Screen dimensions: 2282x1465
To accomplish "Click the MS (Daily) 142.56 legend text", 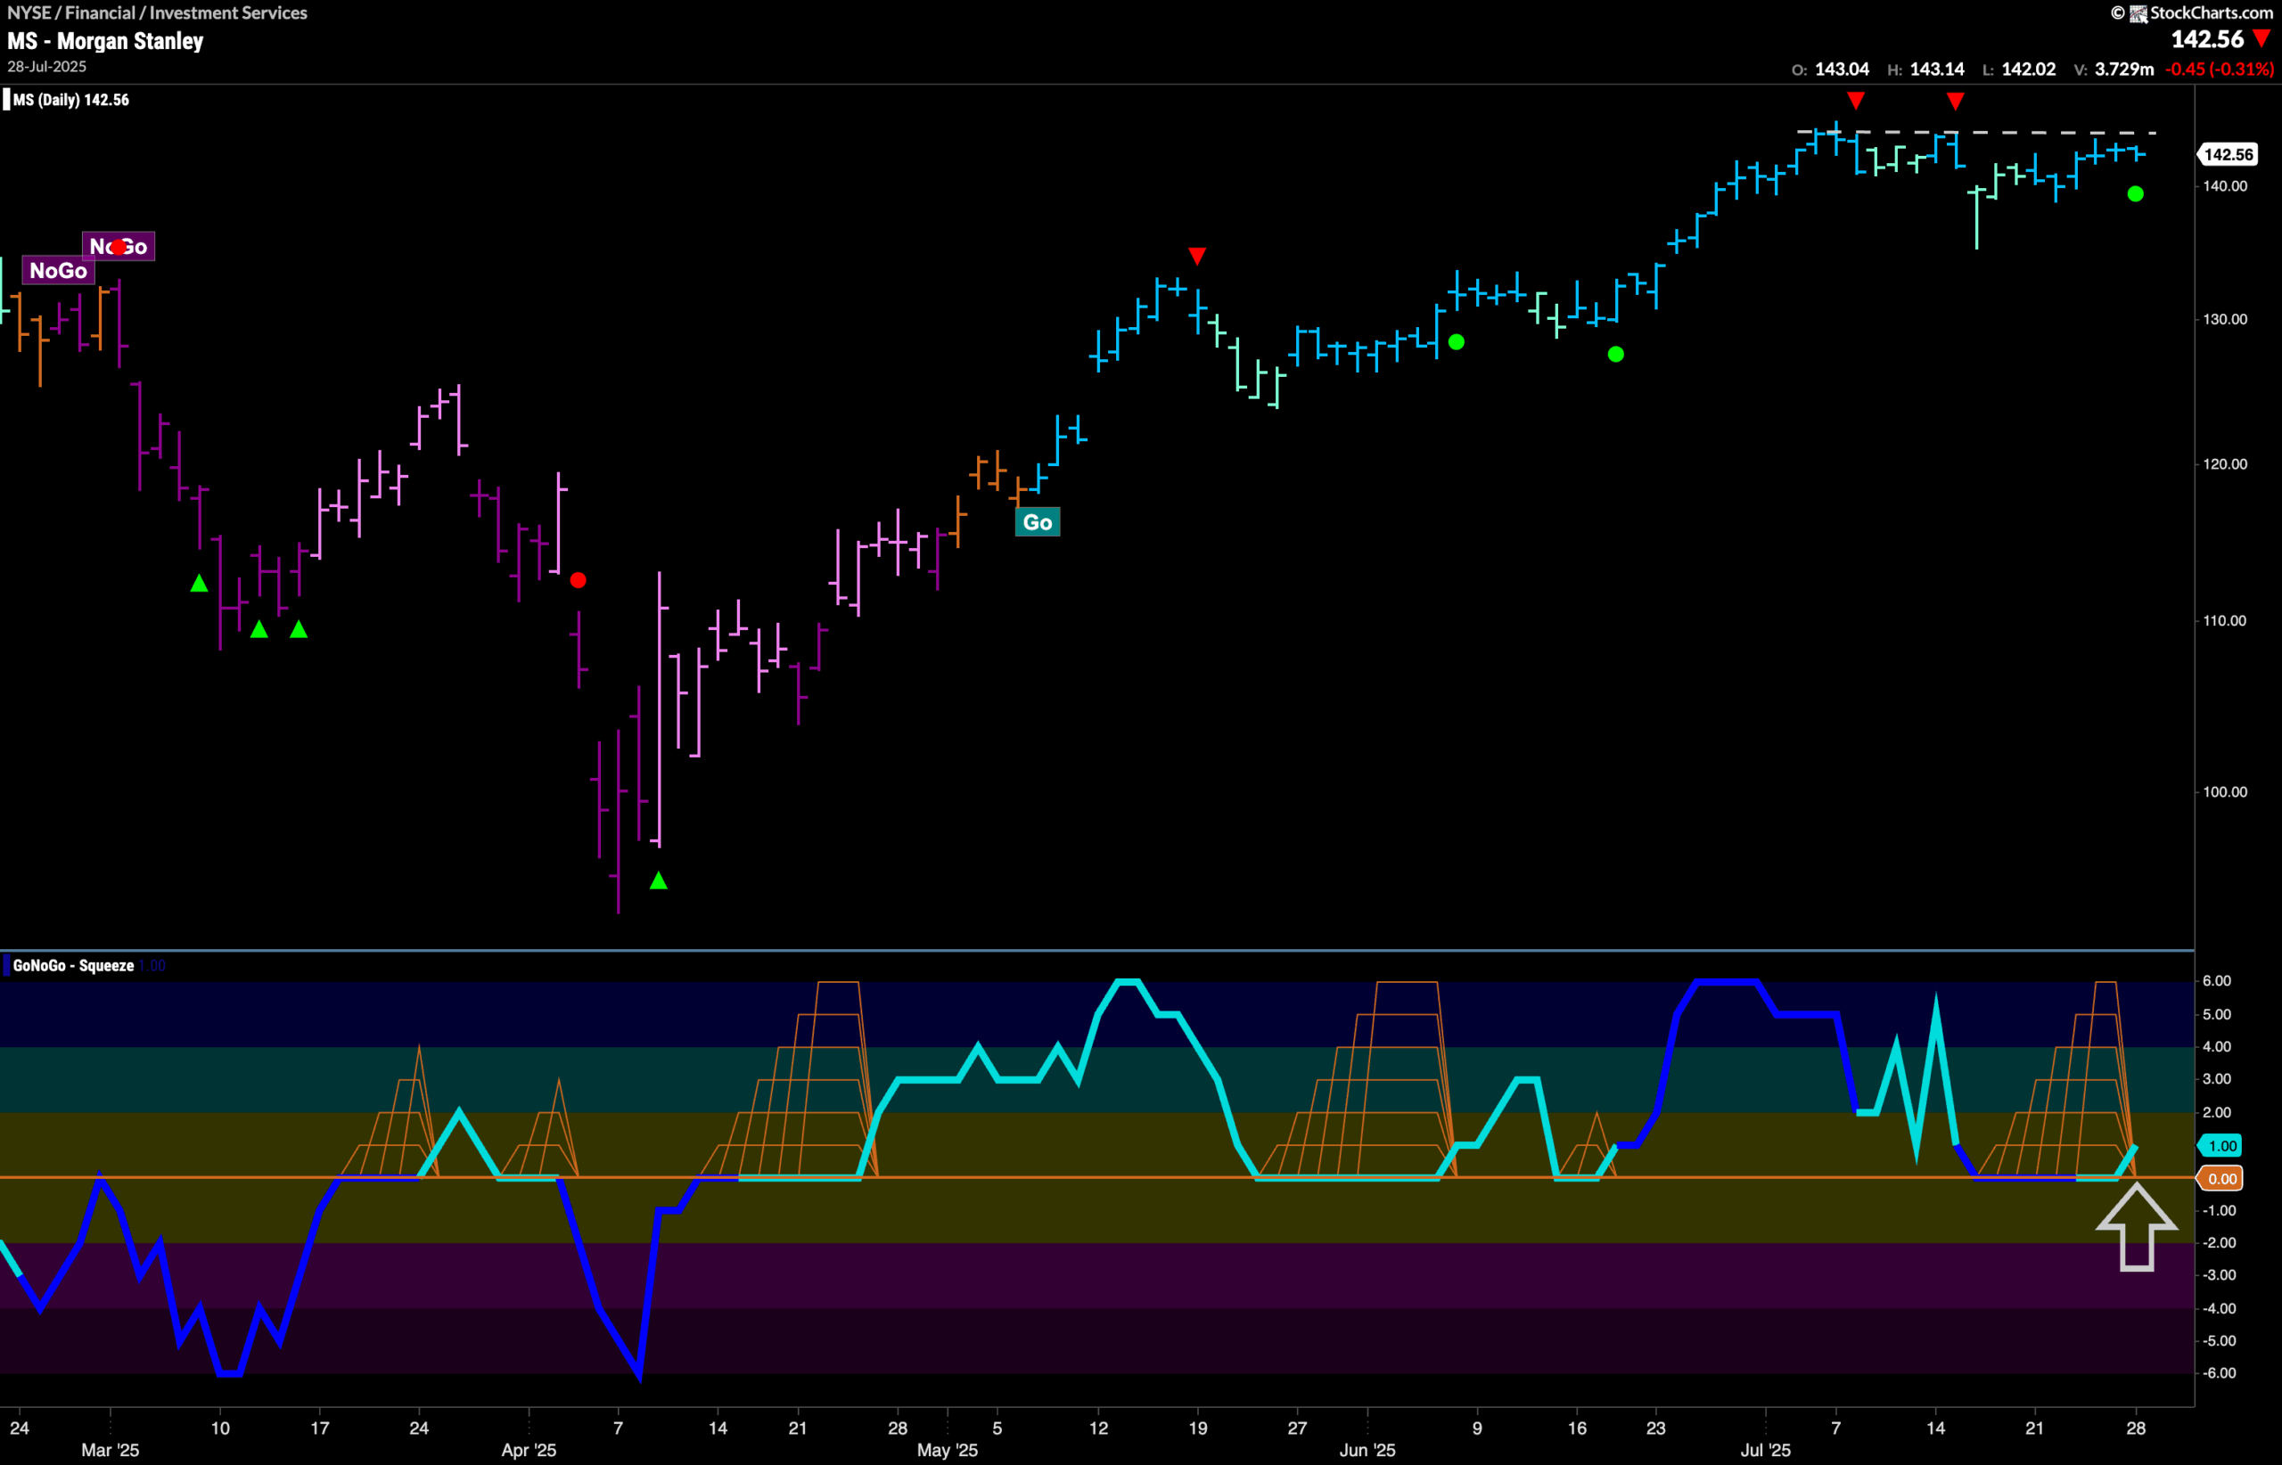I will point(71,100).
